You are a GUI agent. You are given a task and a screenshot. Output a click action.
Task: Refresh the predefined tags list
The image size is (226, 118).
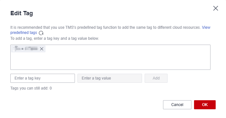pos(41,33)
